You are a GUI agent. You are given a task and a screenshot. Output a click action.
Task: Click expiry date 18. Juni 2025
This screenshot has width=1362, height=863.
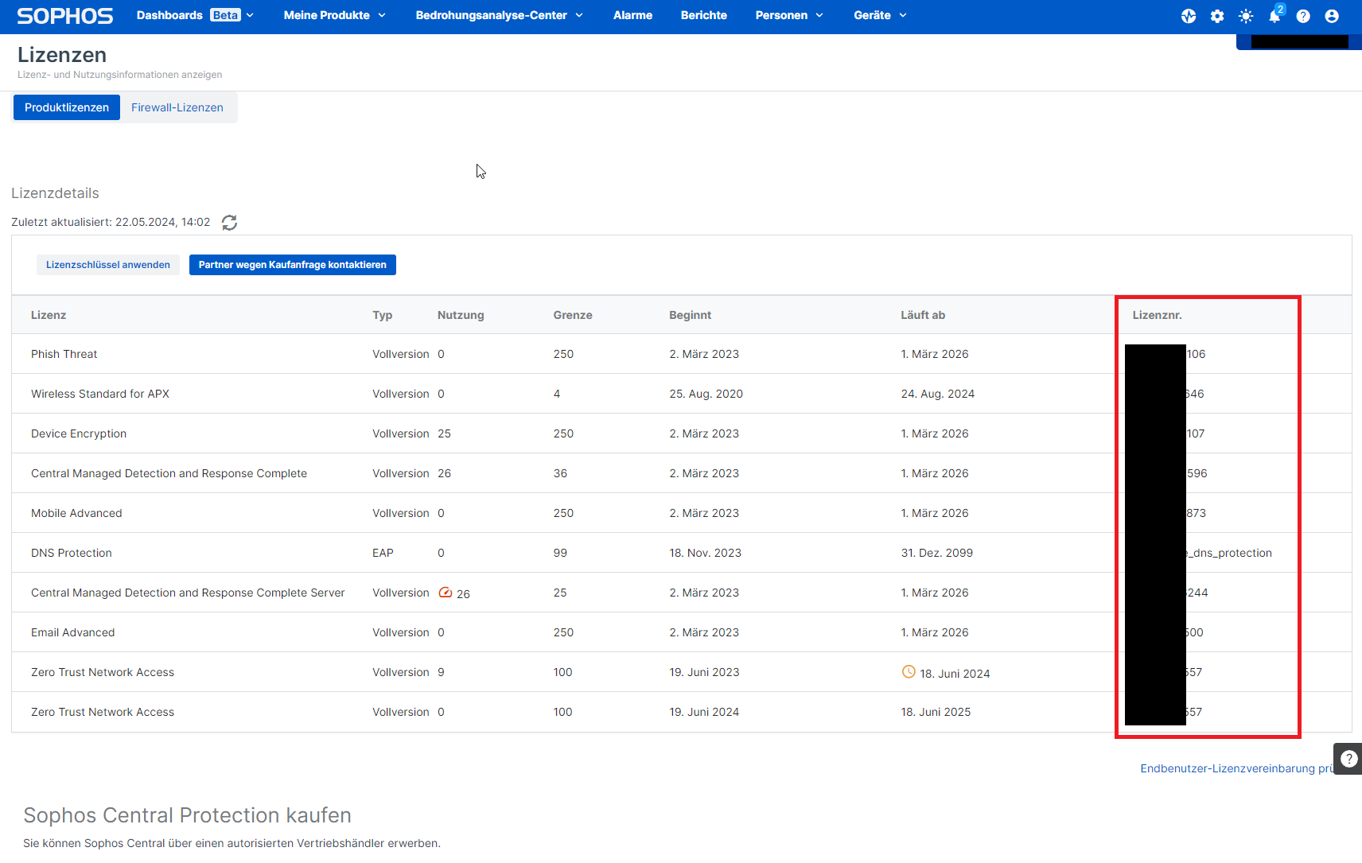point(936,712)
